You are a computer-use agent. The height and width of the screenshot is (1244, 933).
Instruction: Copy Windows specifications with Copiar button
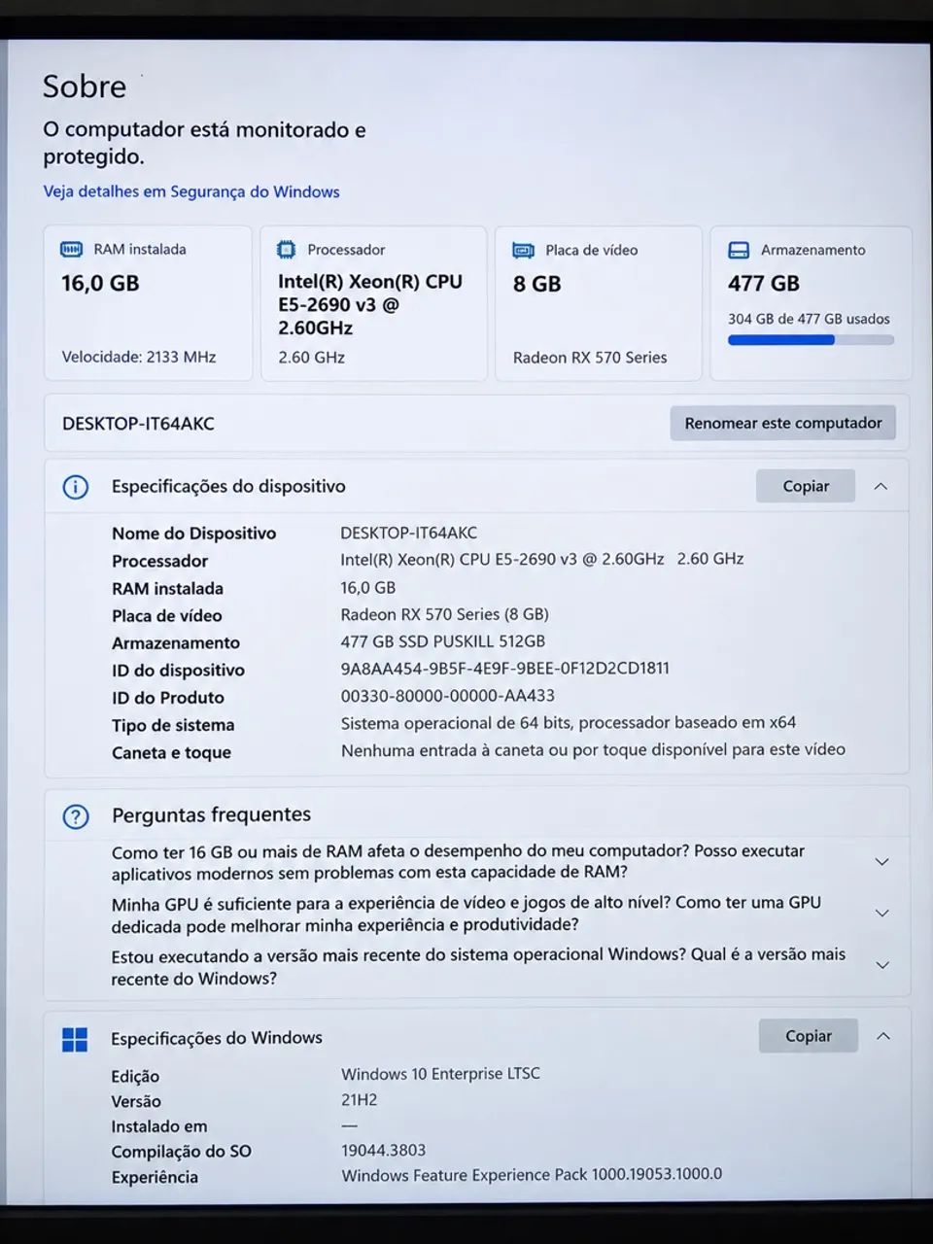(x=809, y=1036)
